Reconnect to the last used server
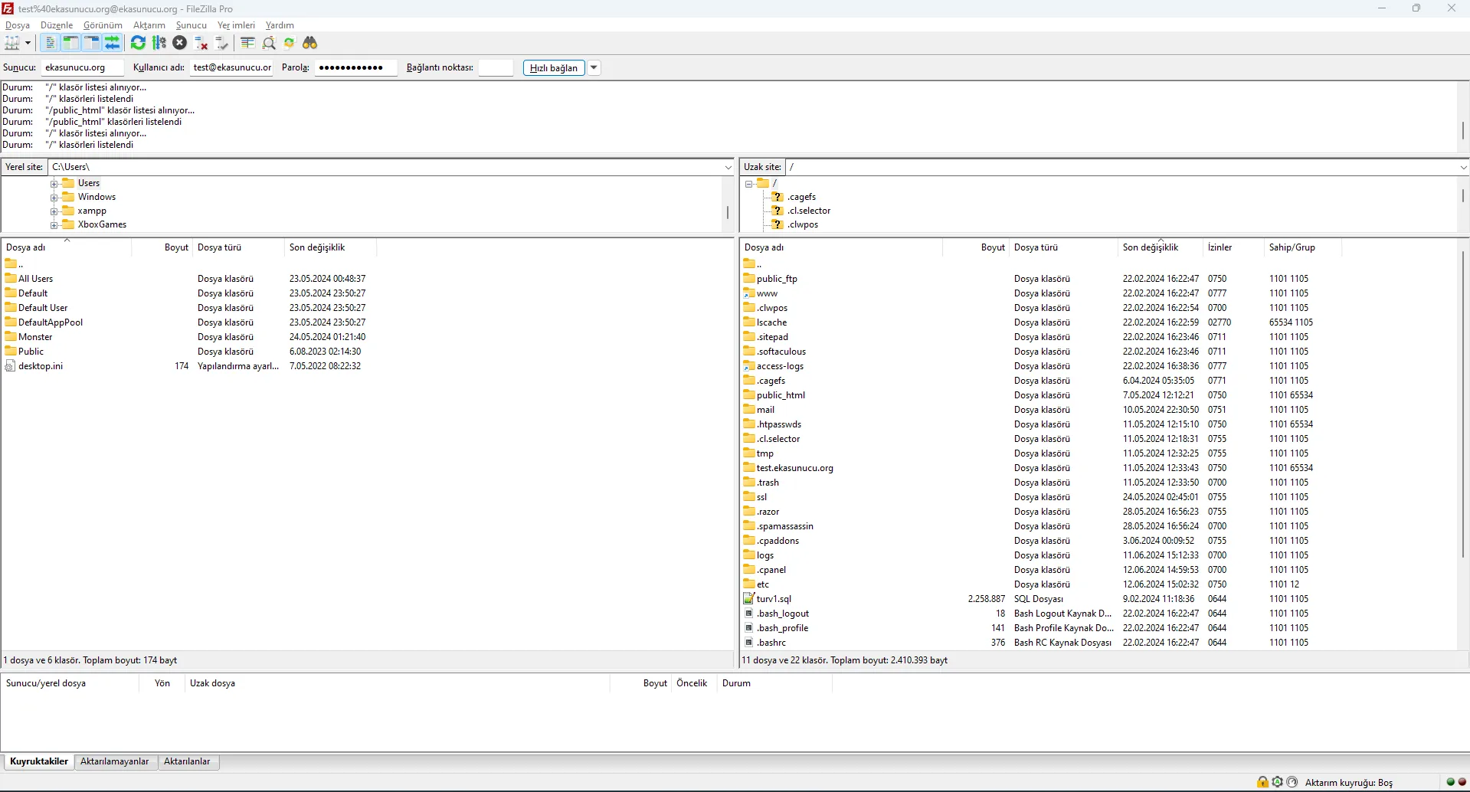The image size is (1470, 792). [x=222, y=43]
